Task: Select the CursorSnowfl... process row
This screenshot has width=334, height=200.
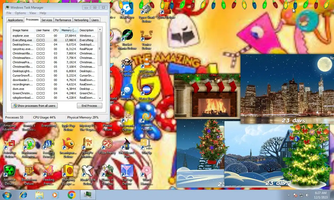Action: coord(54,76)
